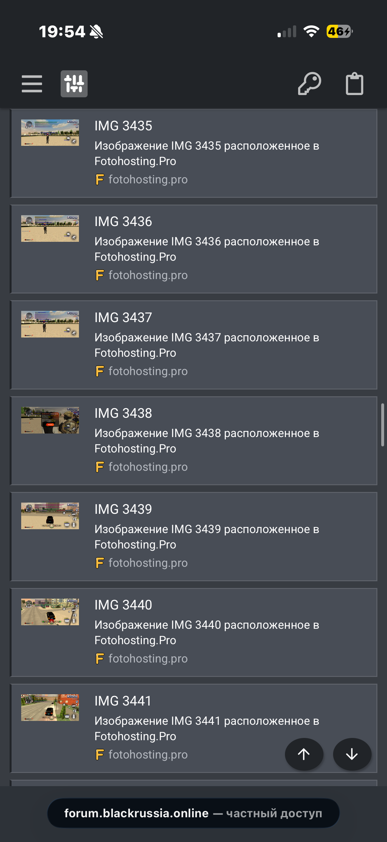The height and width of the screenshot is (842, 387).
Task: Tap the clipboard register icon
Action: pyautogui.click(x=354, y=84)
